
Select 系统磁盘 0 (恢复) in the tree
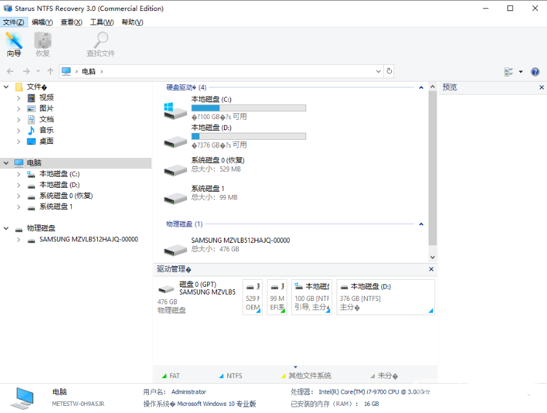click(66, 195)
